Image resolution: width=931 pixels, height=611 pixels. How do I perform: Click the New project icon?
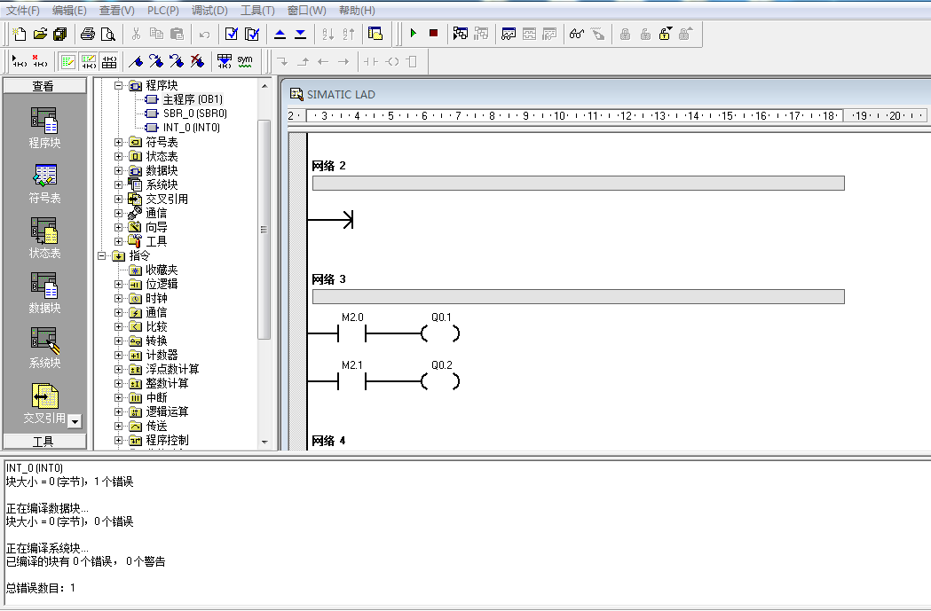tap(20, 34)
